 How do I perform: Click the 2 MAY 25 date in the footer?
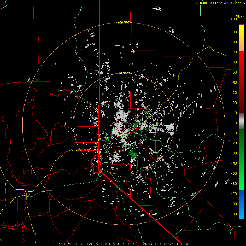[165, 244]
